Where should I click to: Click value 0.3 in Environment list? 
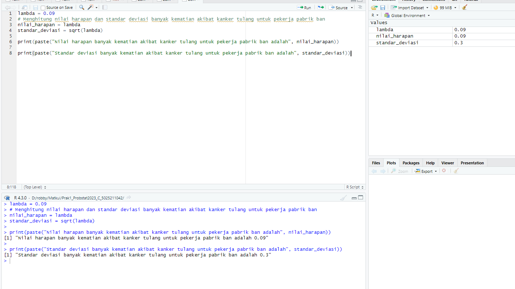pyautogui.click(x=458, y=43)
